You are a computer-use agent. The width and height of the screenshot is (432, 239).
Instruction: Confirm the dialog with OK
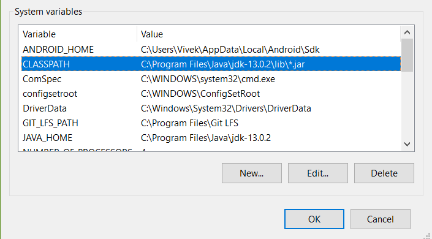point(314,219)
